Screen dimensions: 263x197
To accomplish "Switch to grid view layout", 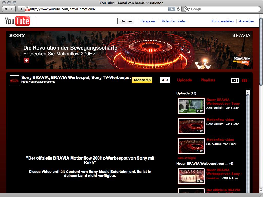I will coord(245,80).
